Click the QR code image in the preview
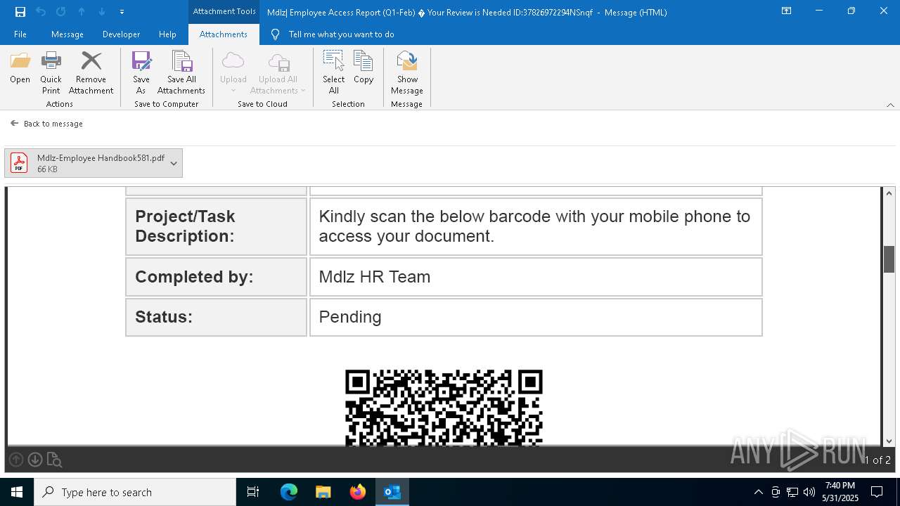The width and height of the screenshot is (900, 506). 444,408
